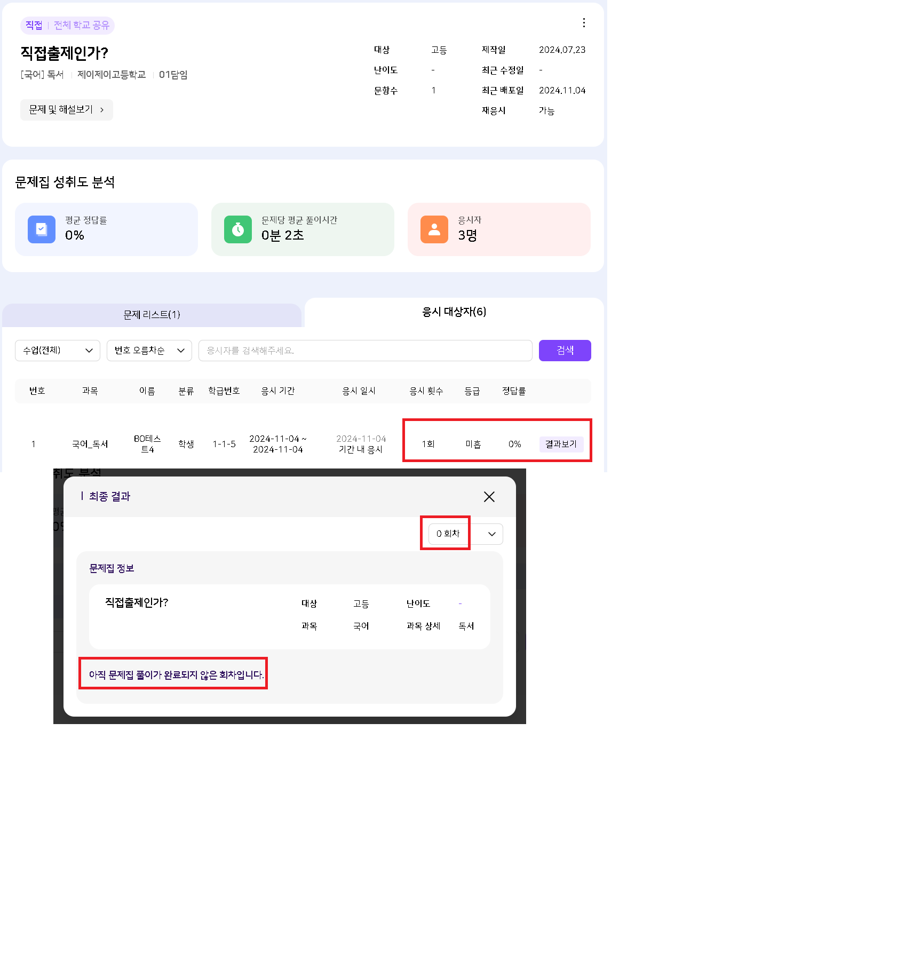Click the 이름 column header
905x953 pixels.
coord(147,391)
